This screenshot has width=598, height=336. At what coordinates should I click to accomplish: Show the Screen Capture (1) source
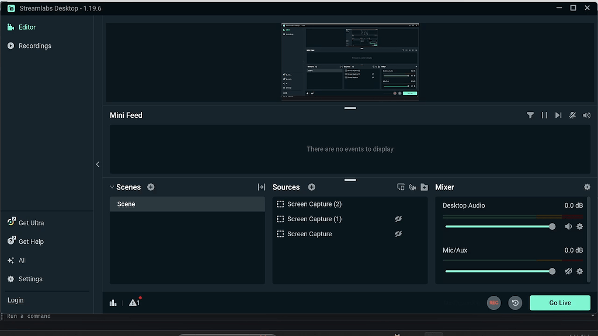[x=398, y=219]
